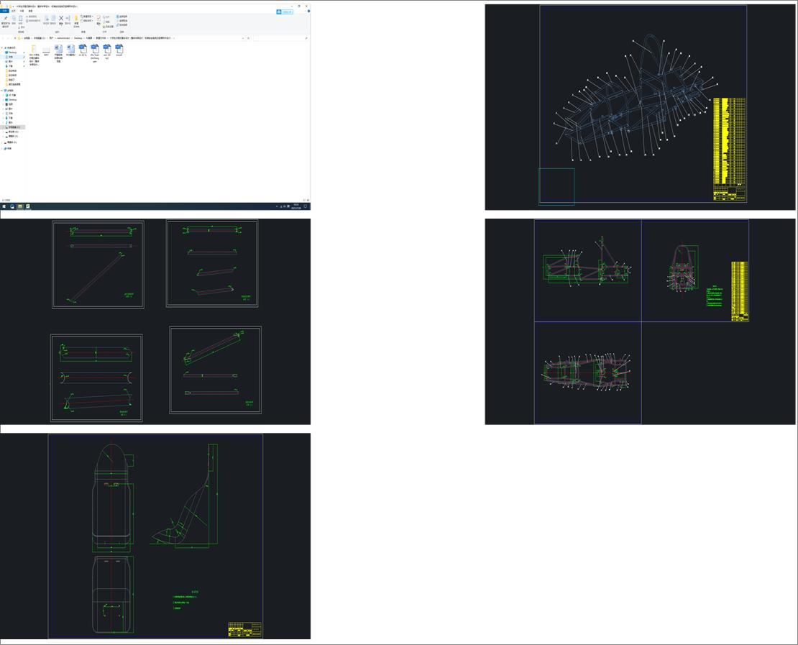The height and width of the screenshot is (645, 798).
Task: Open the address bar history dropdown
Action: tap(243, 38)
